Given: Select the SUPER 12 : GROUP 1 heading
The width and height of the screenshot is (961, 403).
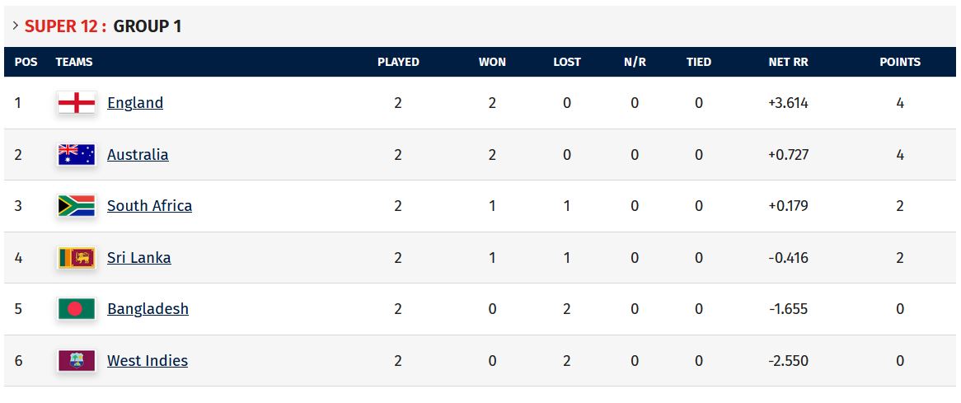Looking at the screenshot, I should coord(103,26).
